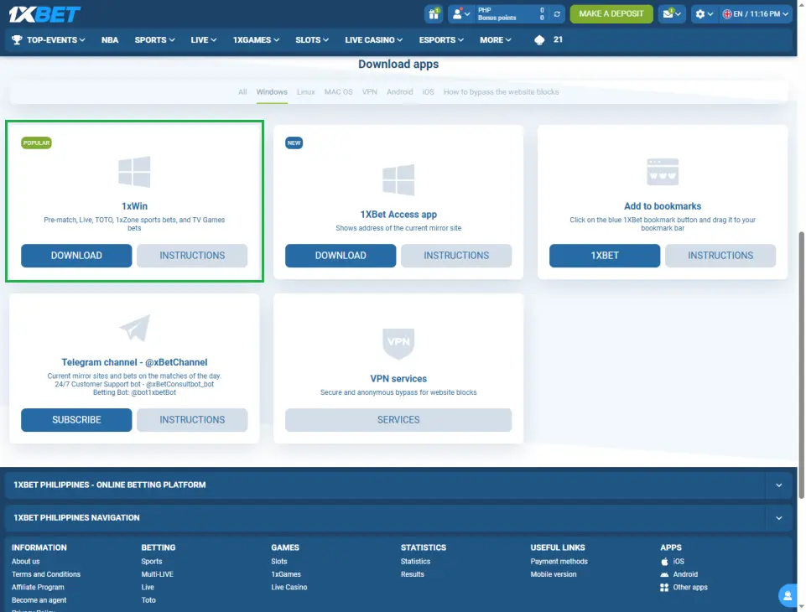
Task: Open the gift bonus icon
Action: [x=434, y=14]
